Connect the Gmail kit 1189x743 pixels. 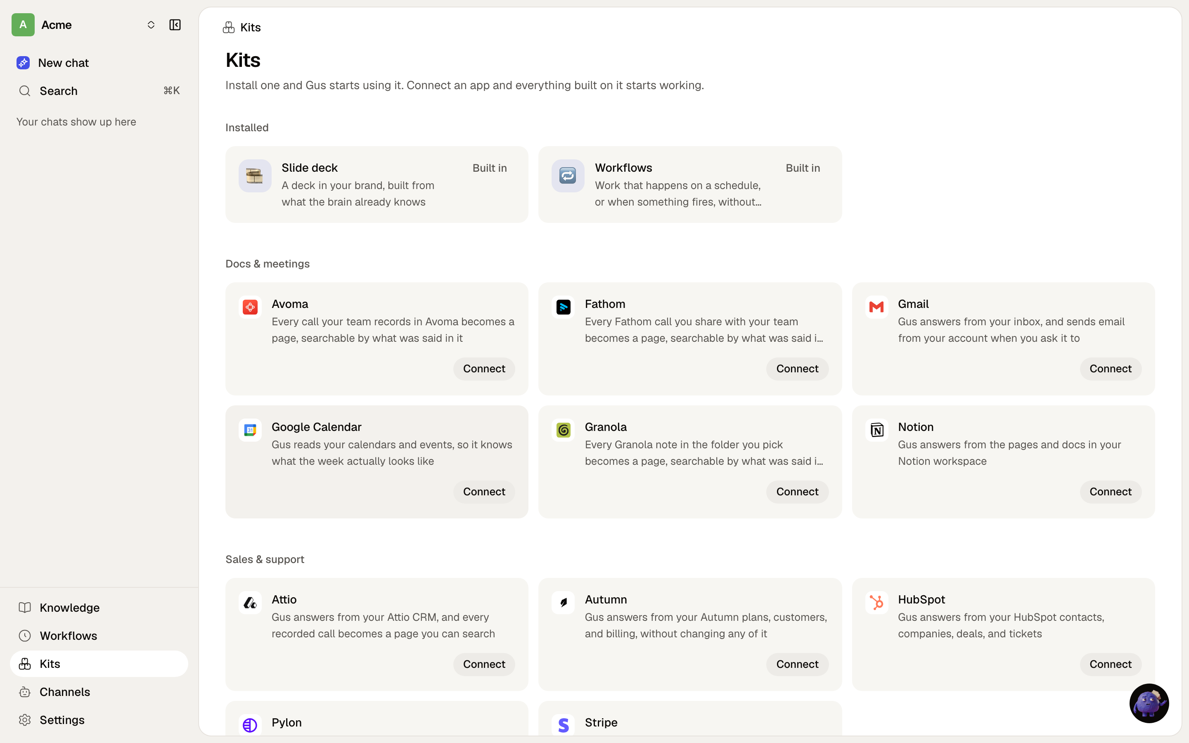[1110, 369]
